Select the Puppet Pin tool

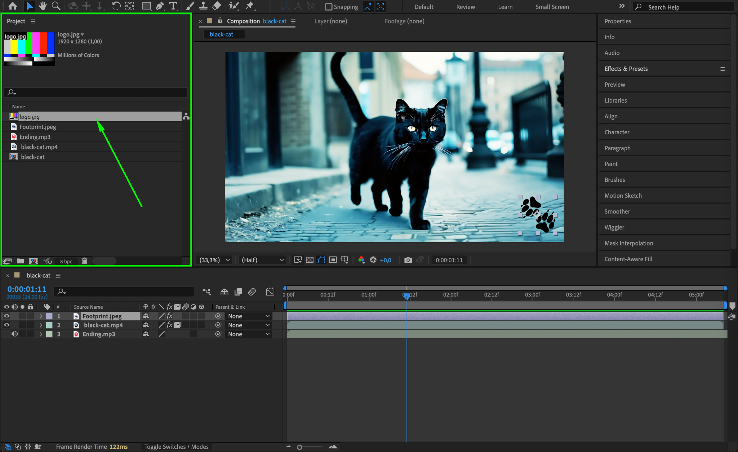coord(249,6)
